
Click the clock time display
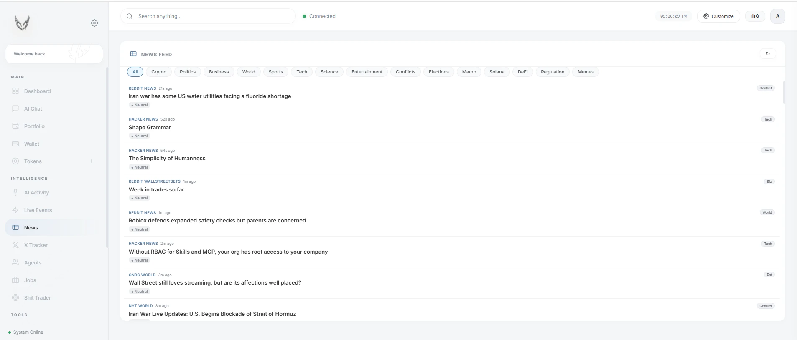(674, 16)
